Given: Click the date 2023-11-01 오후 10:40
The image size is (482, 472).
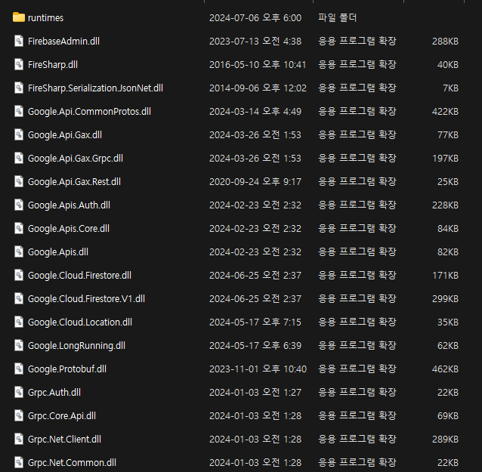Looking at the screenshot, I should 258,369.
